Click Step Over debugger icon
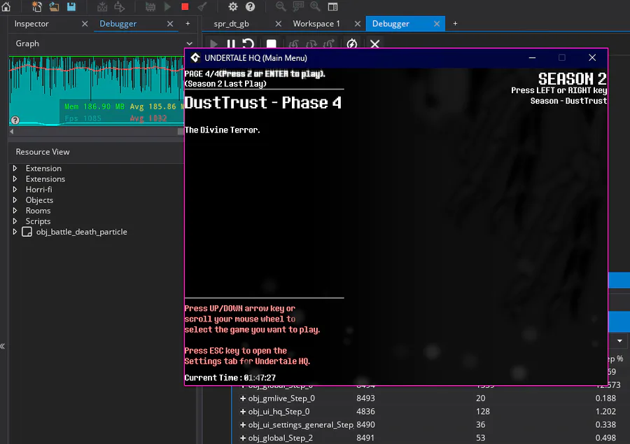Viewport: 630px width, 444px height. [311, 43]
